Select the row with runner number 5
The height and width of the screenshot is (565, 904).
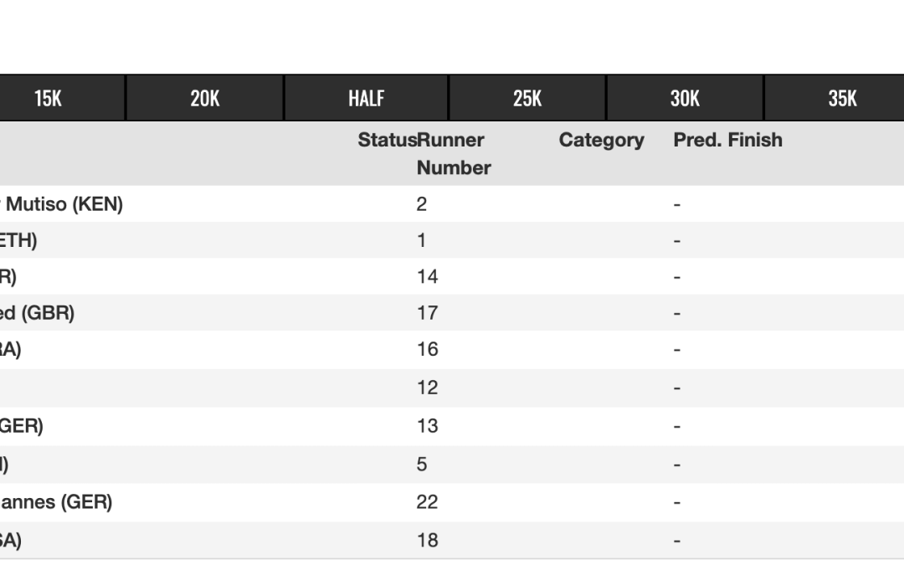(x=422, y=464)
